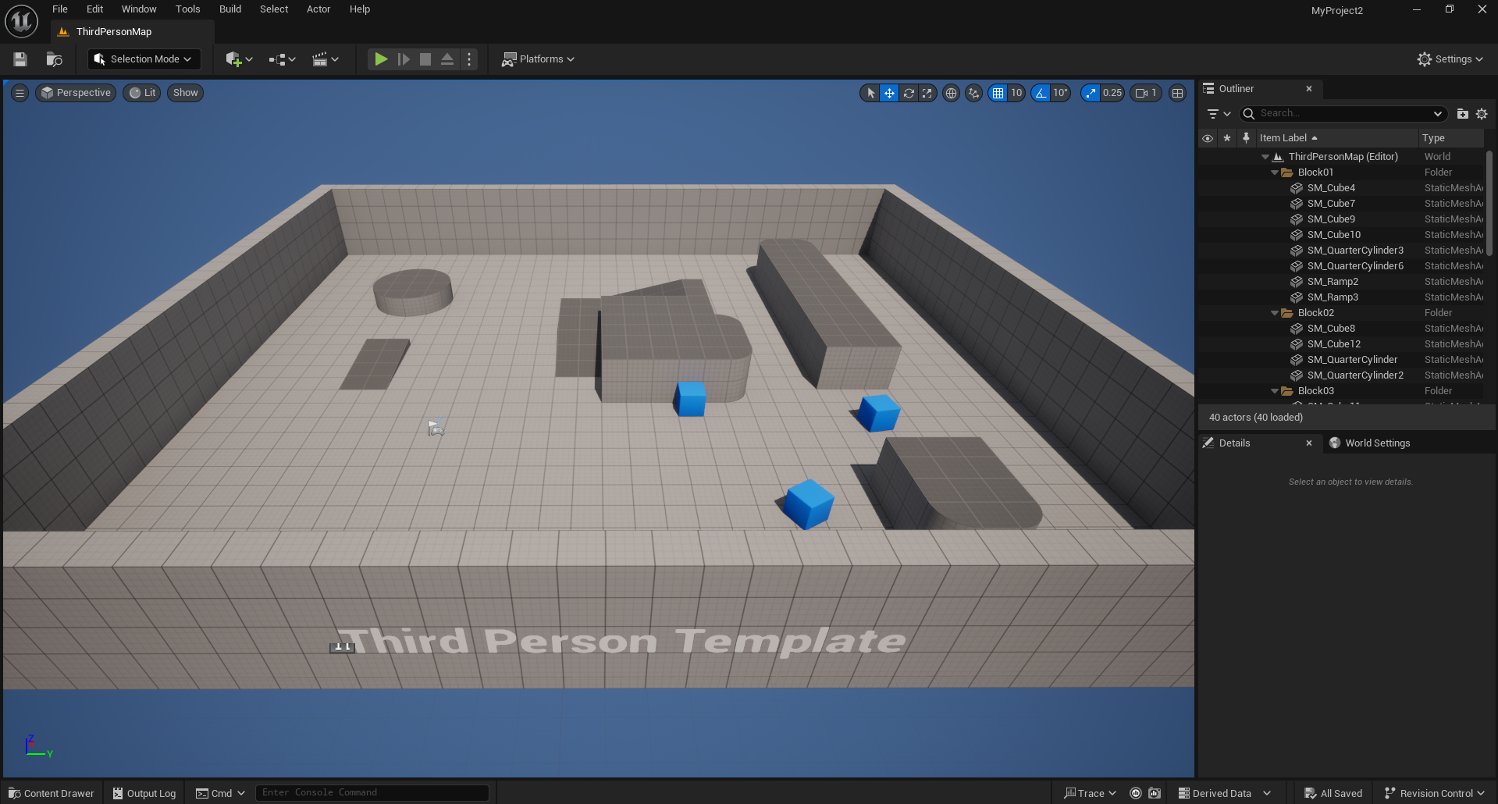
Task: Open the Quickly add to project icon
Action: point(239,59)
